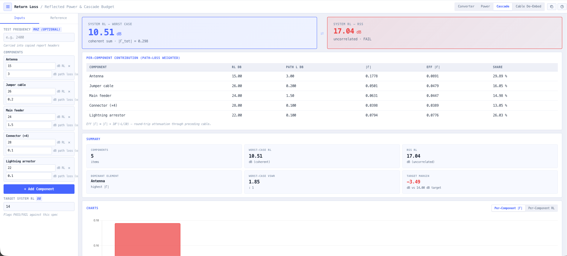
Task: Click the Components count summary card
Action: pos(164,156)
